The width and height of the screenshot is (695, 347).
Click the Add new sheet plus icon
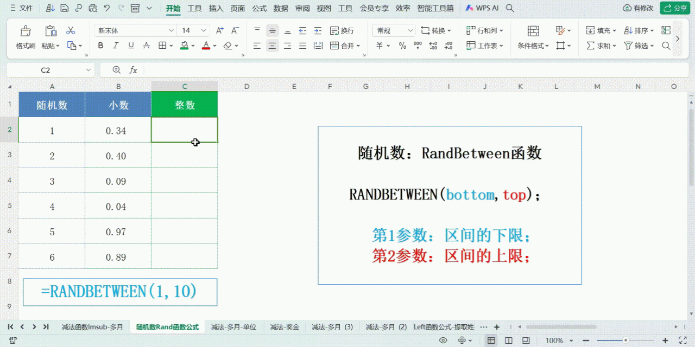(x=496, y=327)
